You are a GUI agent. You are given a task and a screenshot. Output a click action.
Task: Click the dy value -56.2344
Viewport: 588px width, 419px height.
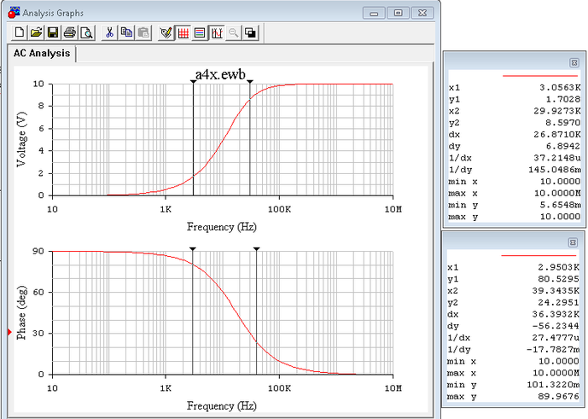554,326
